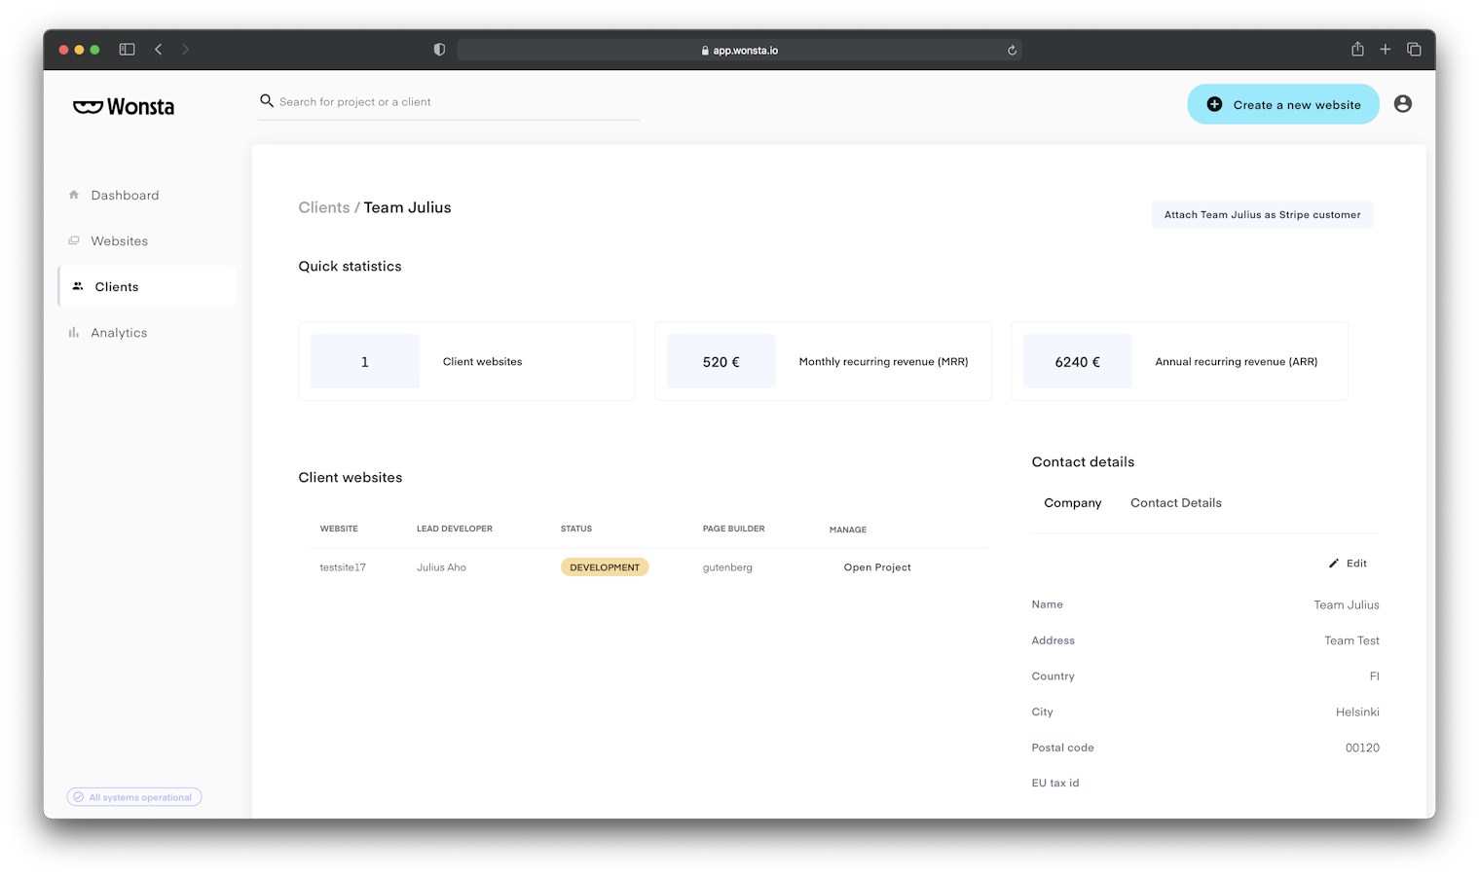The height and width of the screenshot is (876, 1479).
Task: Open Dashboard from the sidebar
Action: pyautogui.click(x=125, y=196)
